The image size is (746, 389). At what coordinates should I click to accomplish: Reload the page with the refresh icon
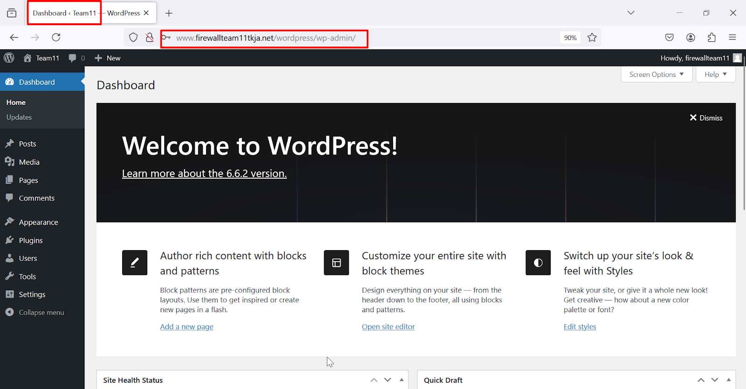(x=56, y=37)
